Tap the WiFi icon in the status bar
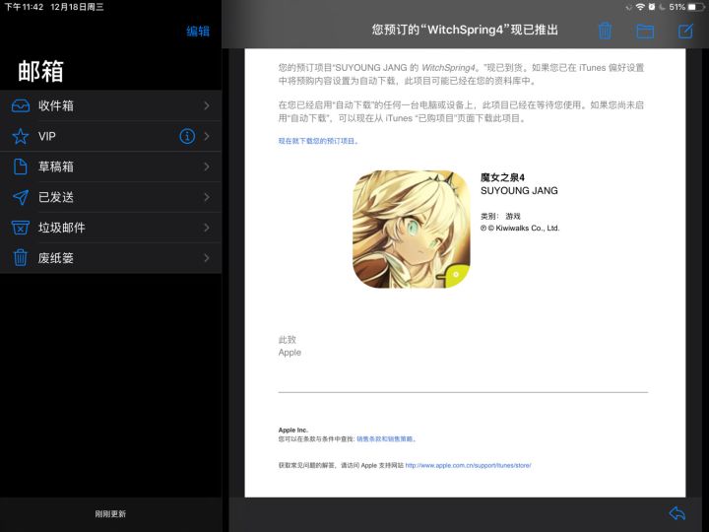 [x=640, y=7]
